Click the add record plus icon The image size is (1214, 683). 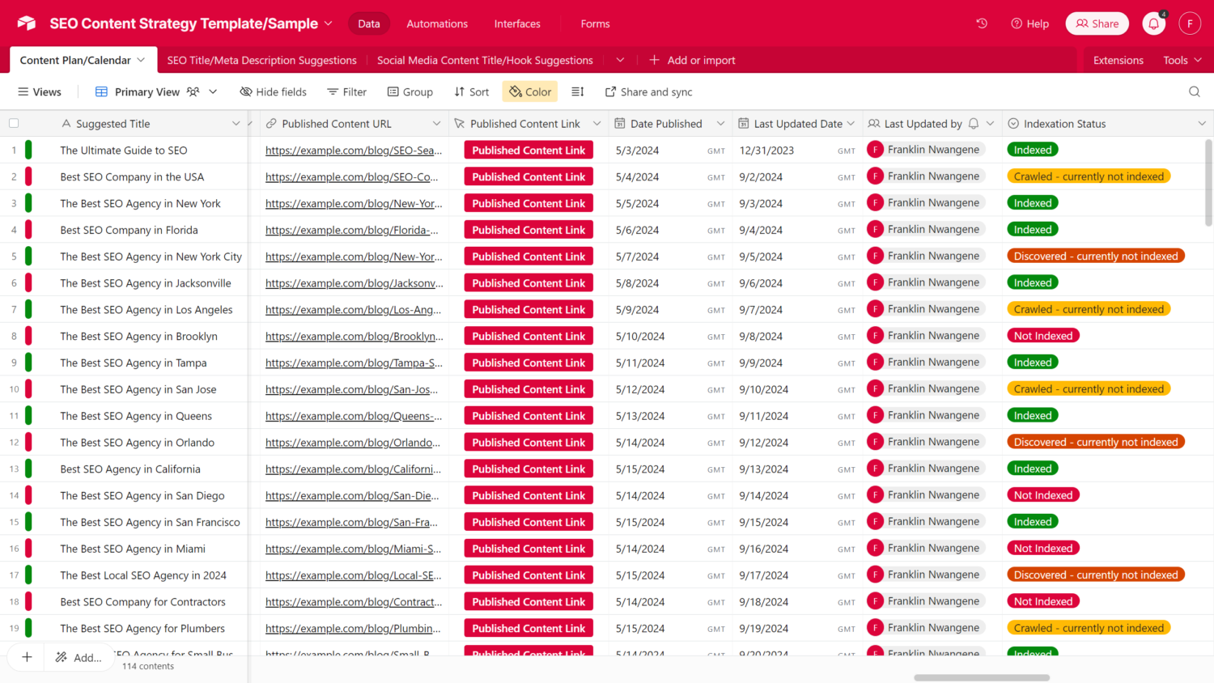(27, 657)
